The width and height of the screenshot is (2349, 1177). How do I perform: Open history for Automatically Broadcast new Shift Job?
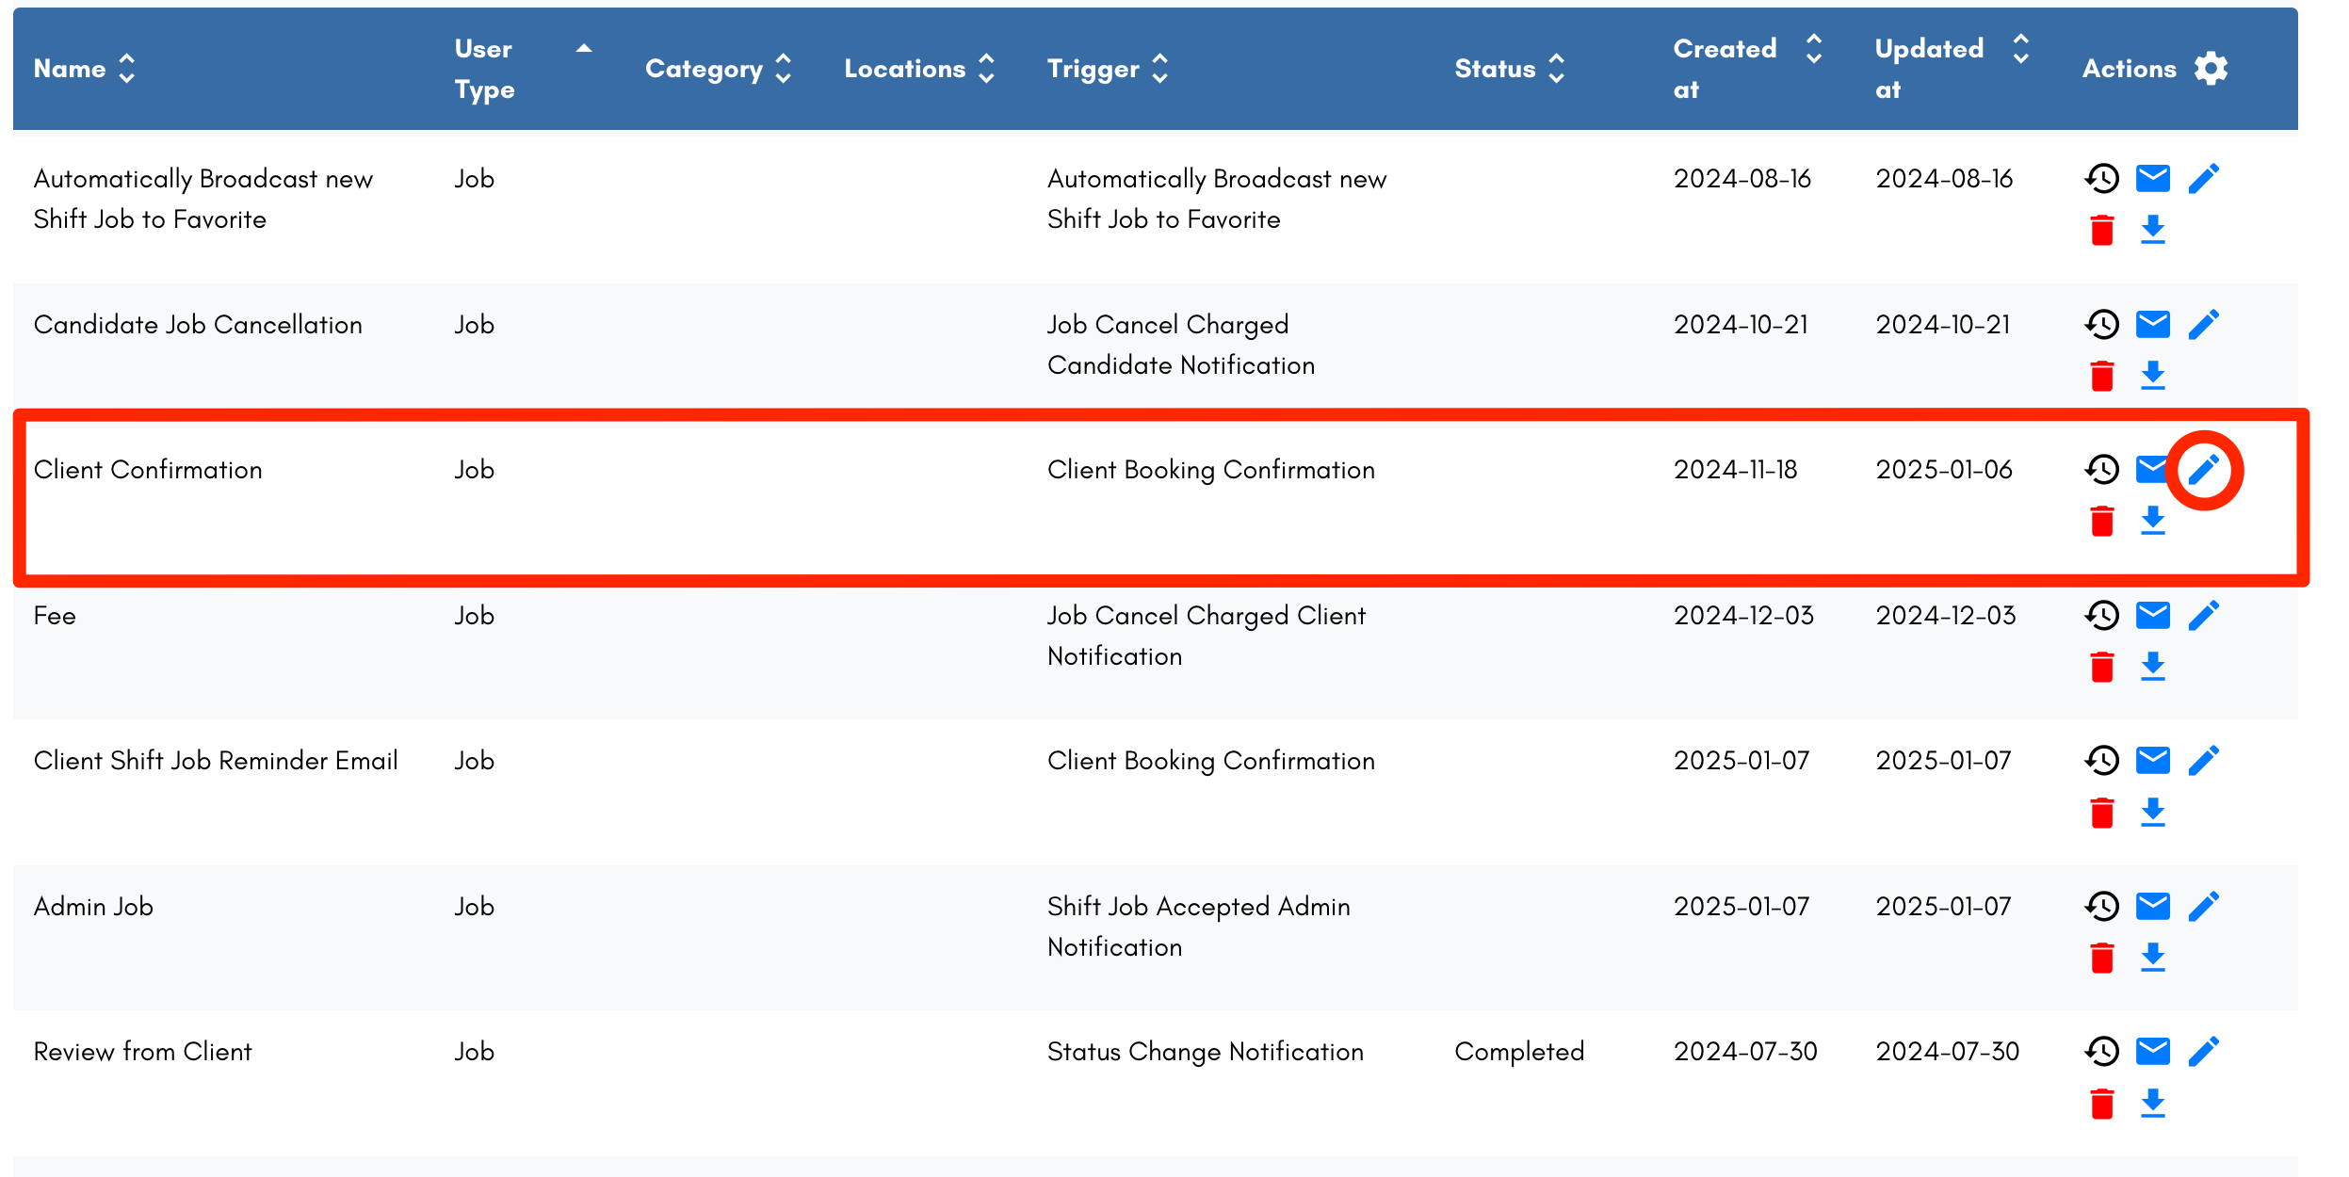2101,178
